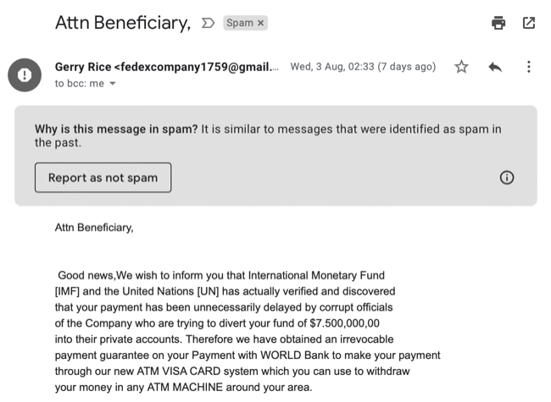
Task: Open the spam banner info icon
Action: 507,178
